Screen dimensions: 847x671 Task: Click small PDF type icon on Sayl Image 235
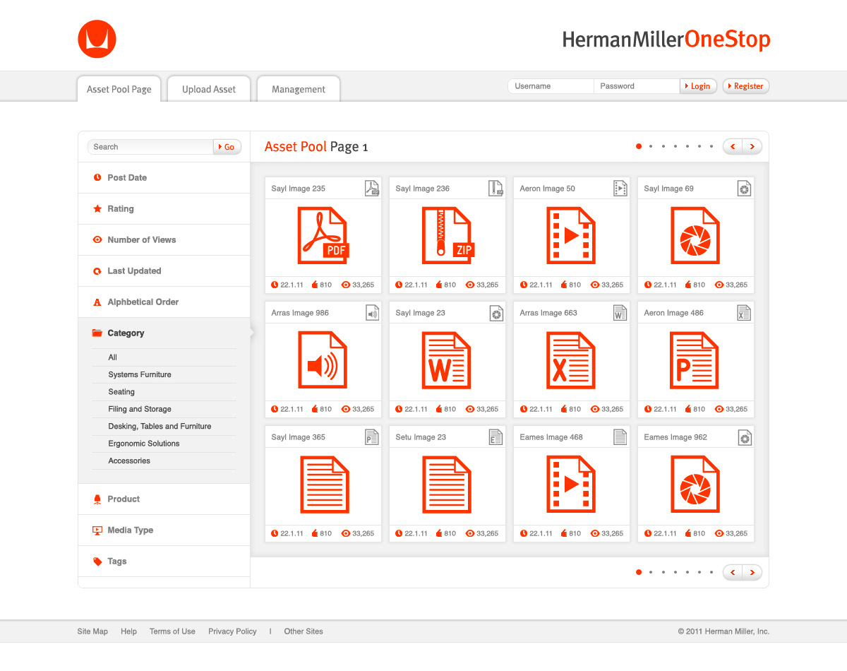click(x=372, y=188)
